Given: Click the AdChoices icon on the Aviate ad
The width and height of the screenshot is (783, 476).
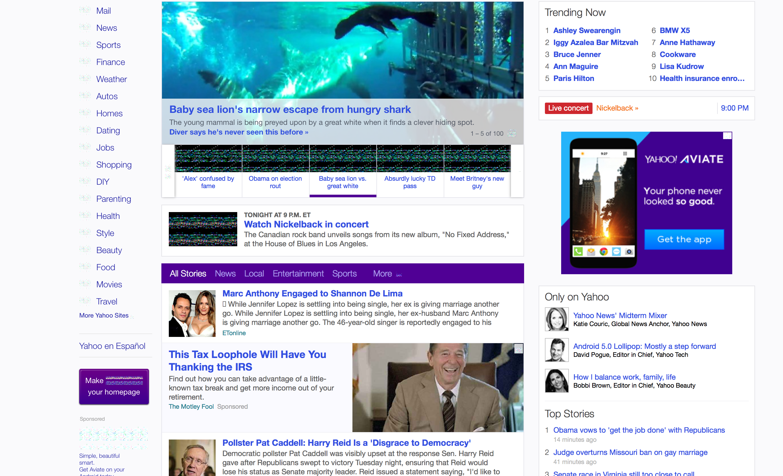Looking at the screenshot, I should 727,136.
